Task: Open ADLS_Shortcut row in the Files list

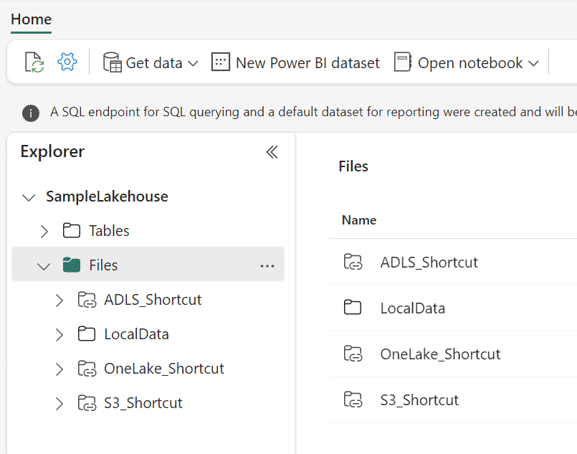Action: coord(452,262)
